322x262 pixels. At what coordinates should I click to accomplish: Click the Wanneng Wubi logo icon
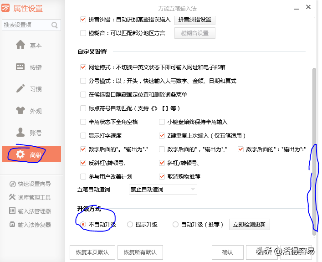(5, 8)
